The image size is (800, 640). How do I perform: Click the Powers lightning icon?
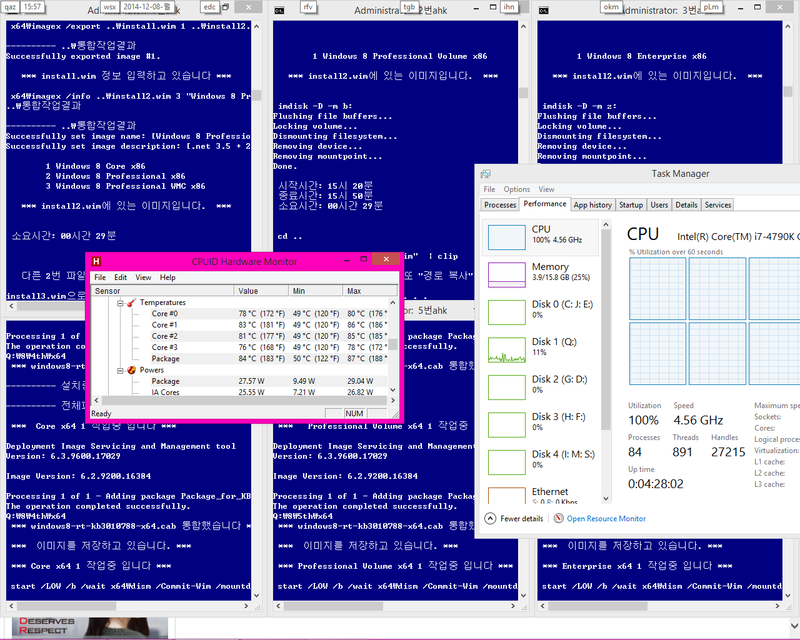tap(132, 370)
